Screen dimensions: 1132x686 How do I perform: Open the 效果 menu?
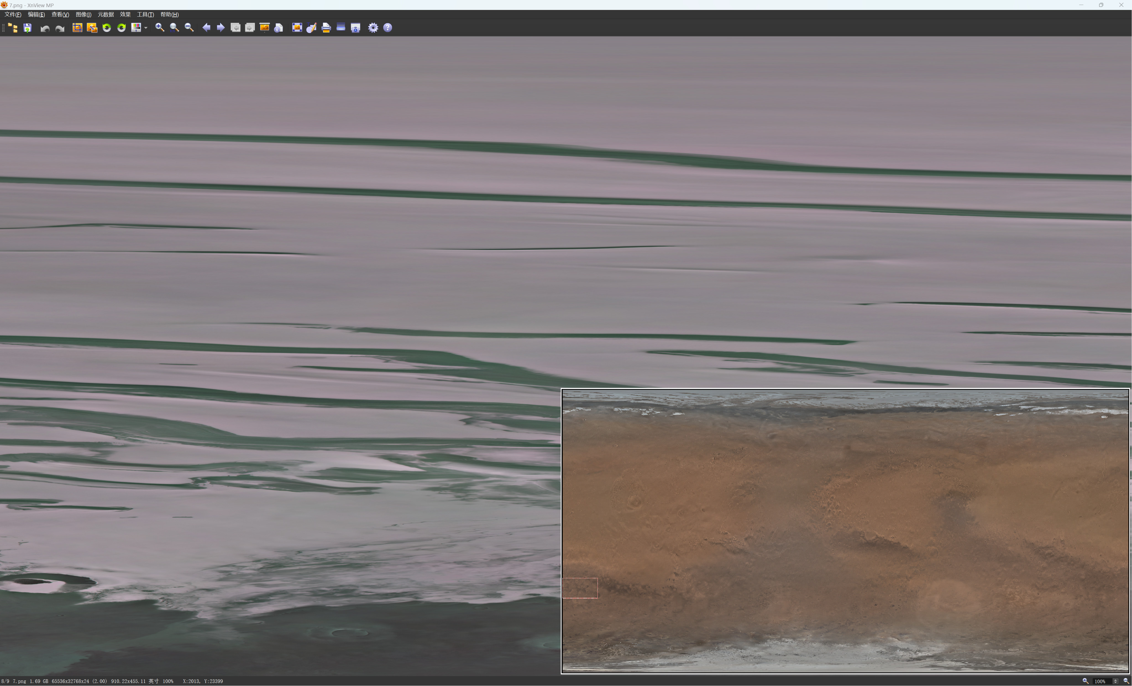(x=125, y=15)
